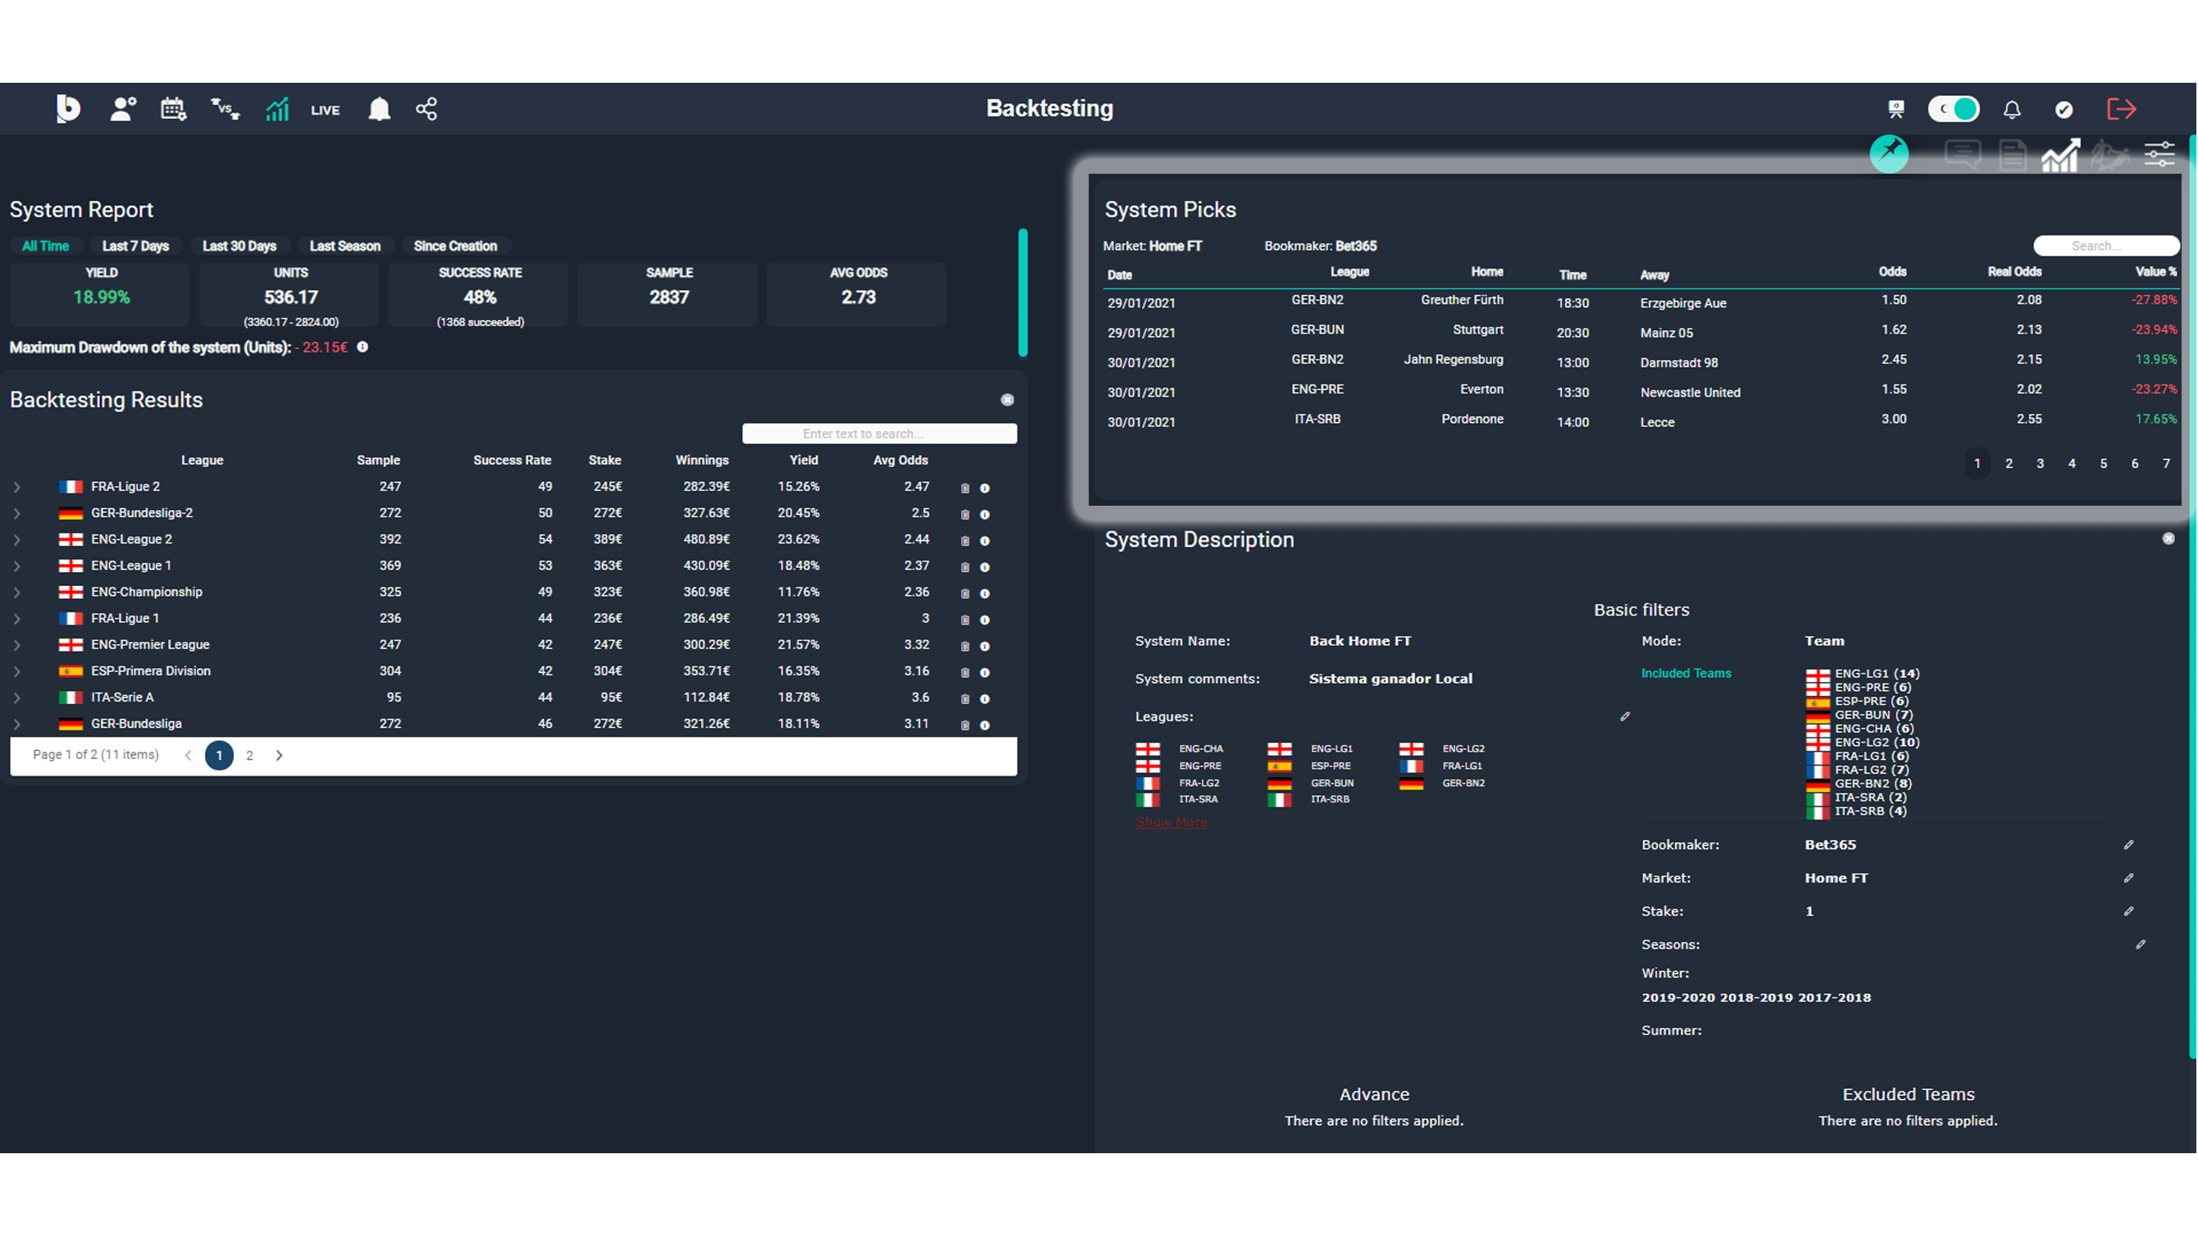Expand the ENG-Premier League row
Image resolution: width=2198 pixels, height=1236 pixels.
coord(17,646)
